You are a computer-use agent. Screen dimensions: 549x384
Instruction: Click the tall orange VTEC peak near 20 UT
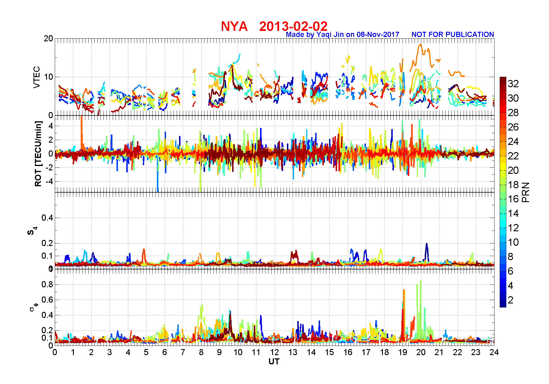pyautogui.click(x=420, y=45)
